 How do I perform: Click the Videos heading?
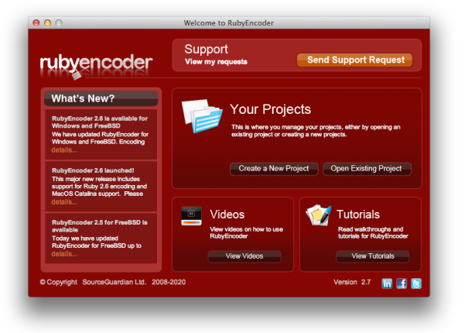(227, 215)
